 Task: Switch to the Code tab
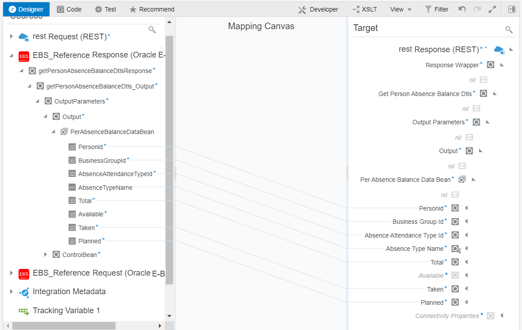69,9
